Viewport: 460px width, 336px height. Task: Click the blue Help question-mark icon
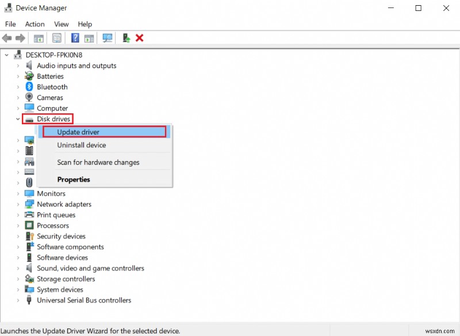[x=75, y=38]
